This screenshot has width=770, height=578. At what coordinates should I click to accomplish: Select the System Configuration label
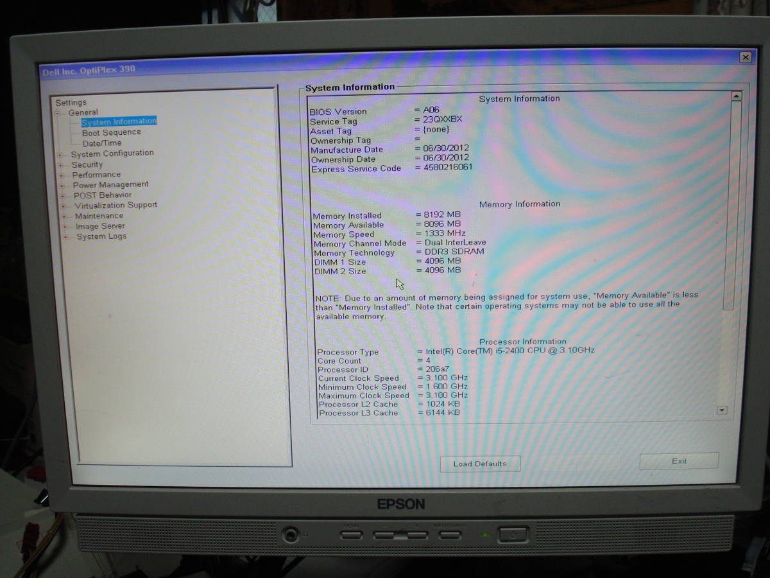pos(112,153)
